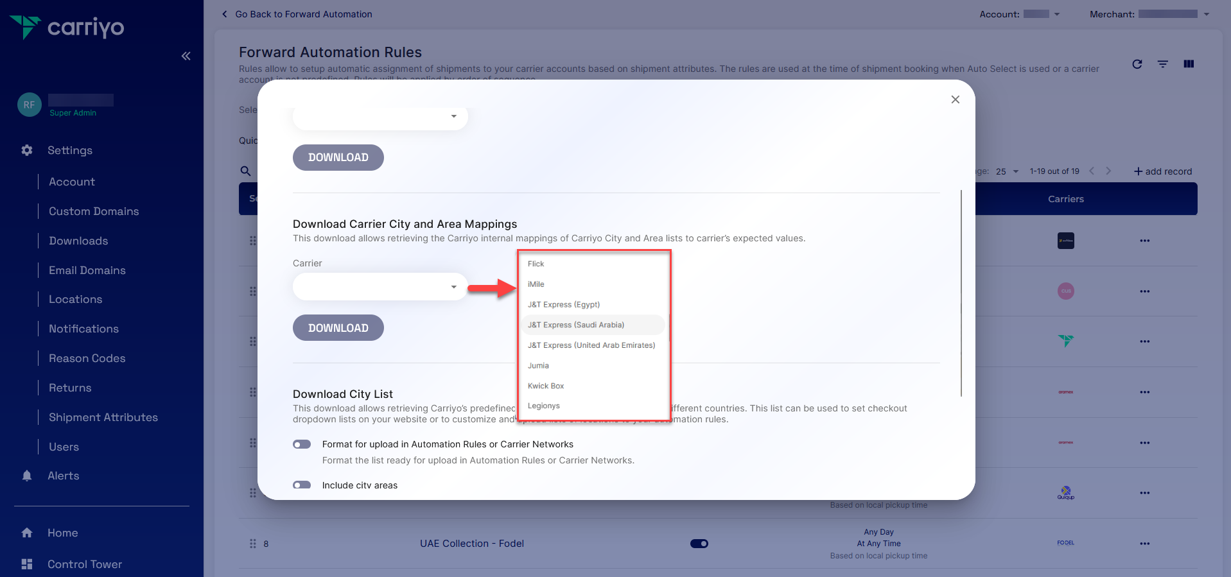The width and height of the screenshot is (1231, 577).
Task: Open Shipment Attributes in sidebar
Action: click(103, 417)
